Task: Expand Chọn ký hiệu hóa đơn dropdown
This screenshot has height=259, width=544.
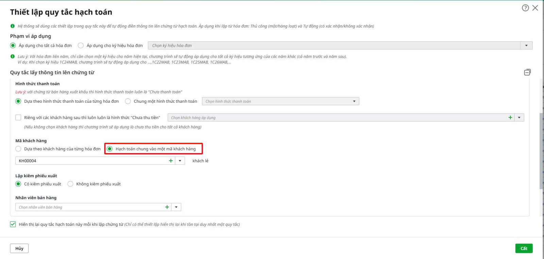Action: [x=526, y=45]
